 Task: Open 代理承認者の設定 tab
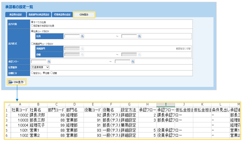[62, 15]
